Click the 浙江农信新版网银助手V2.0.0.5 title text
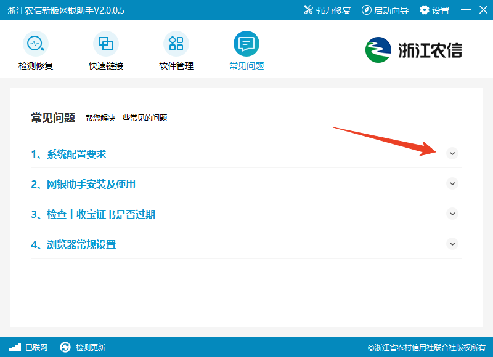Viewport: 493px width, 357px height. pyautogui.click(x=66, y=10)
